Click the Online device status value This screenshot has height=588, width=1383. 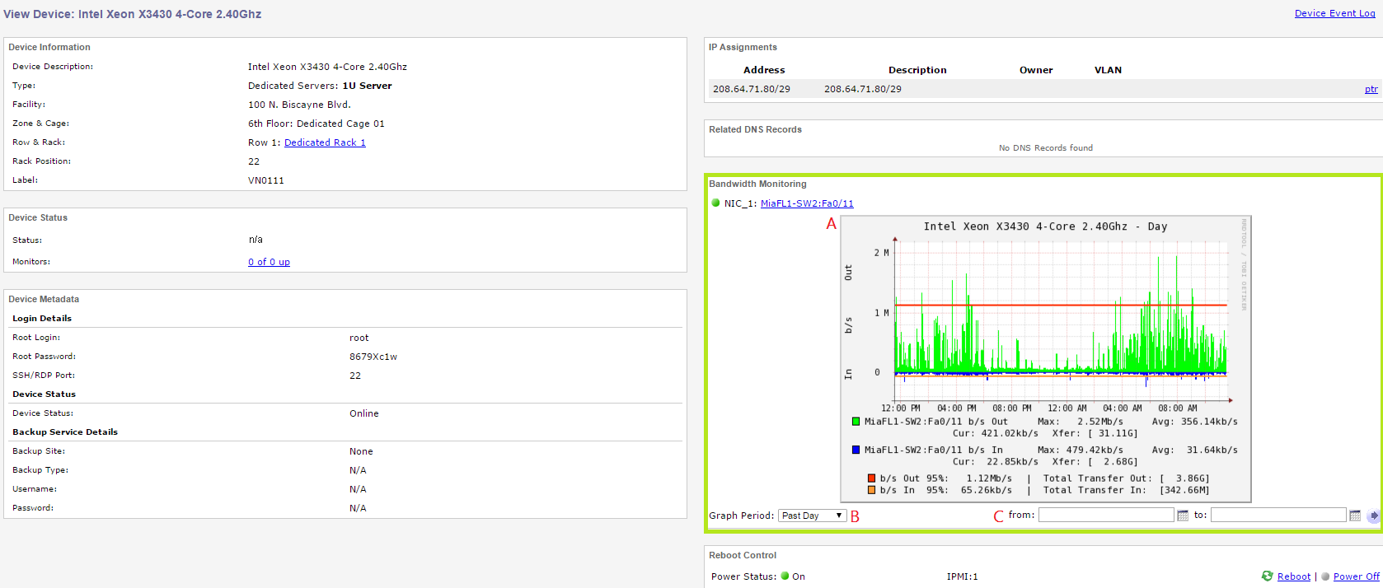[363, 413]
